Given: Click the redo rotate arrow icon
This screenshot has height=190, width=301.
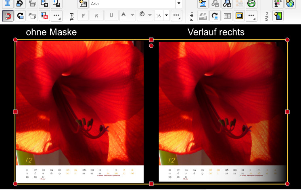Looking at the screenshot, I should point(20,16).
